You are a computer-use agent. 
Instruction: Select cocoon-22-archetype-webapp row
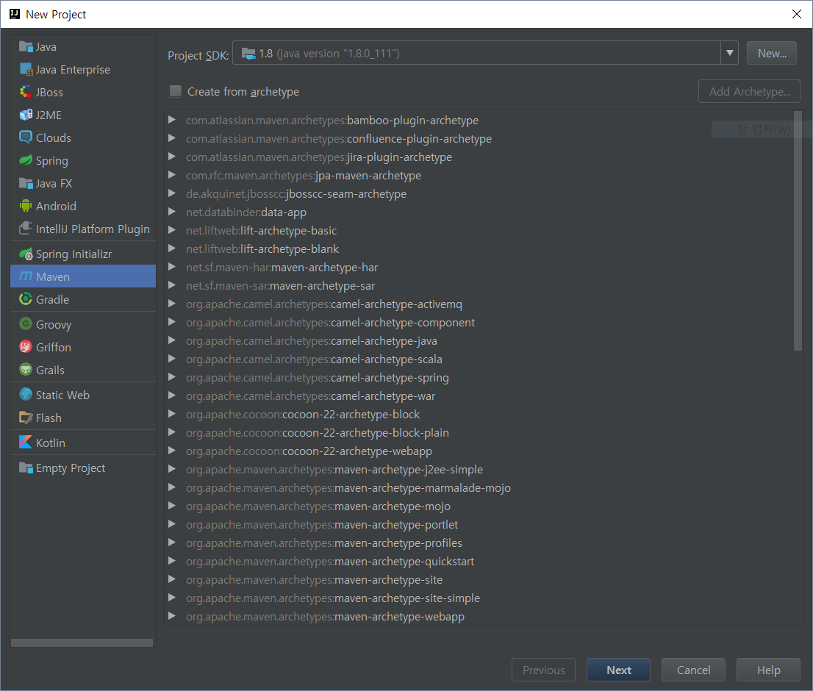(479, 451)
